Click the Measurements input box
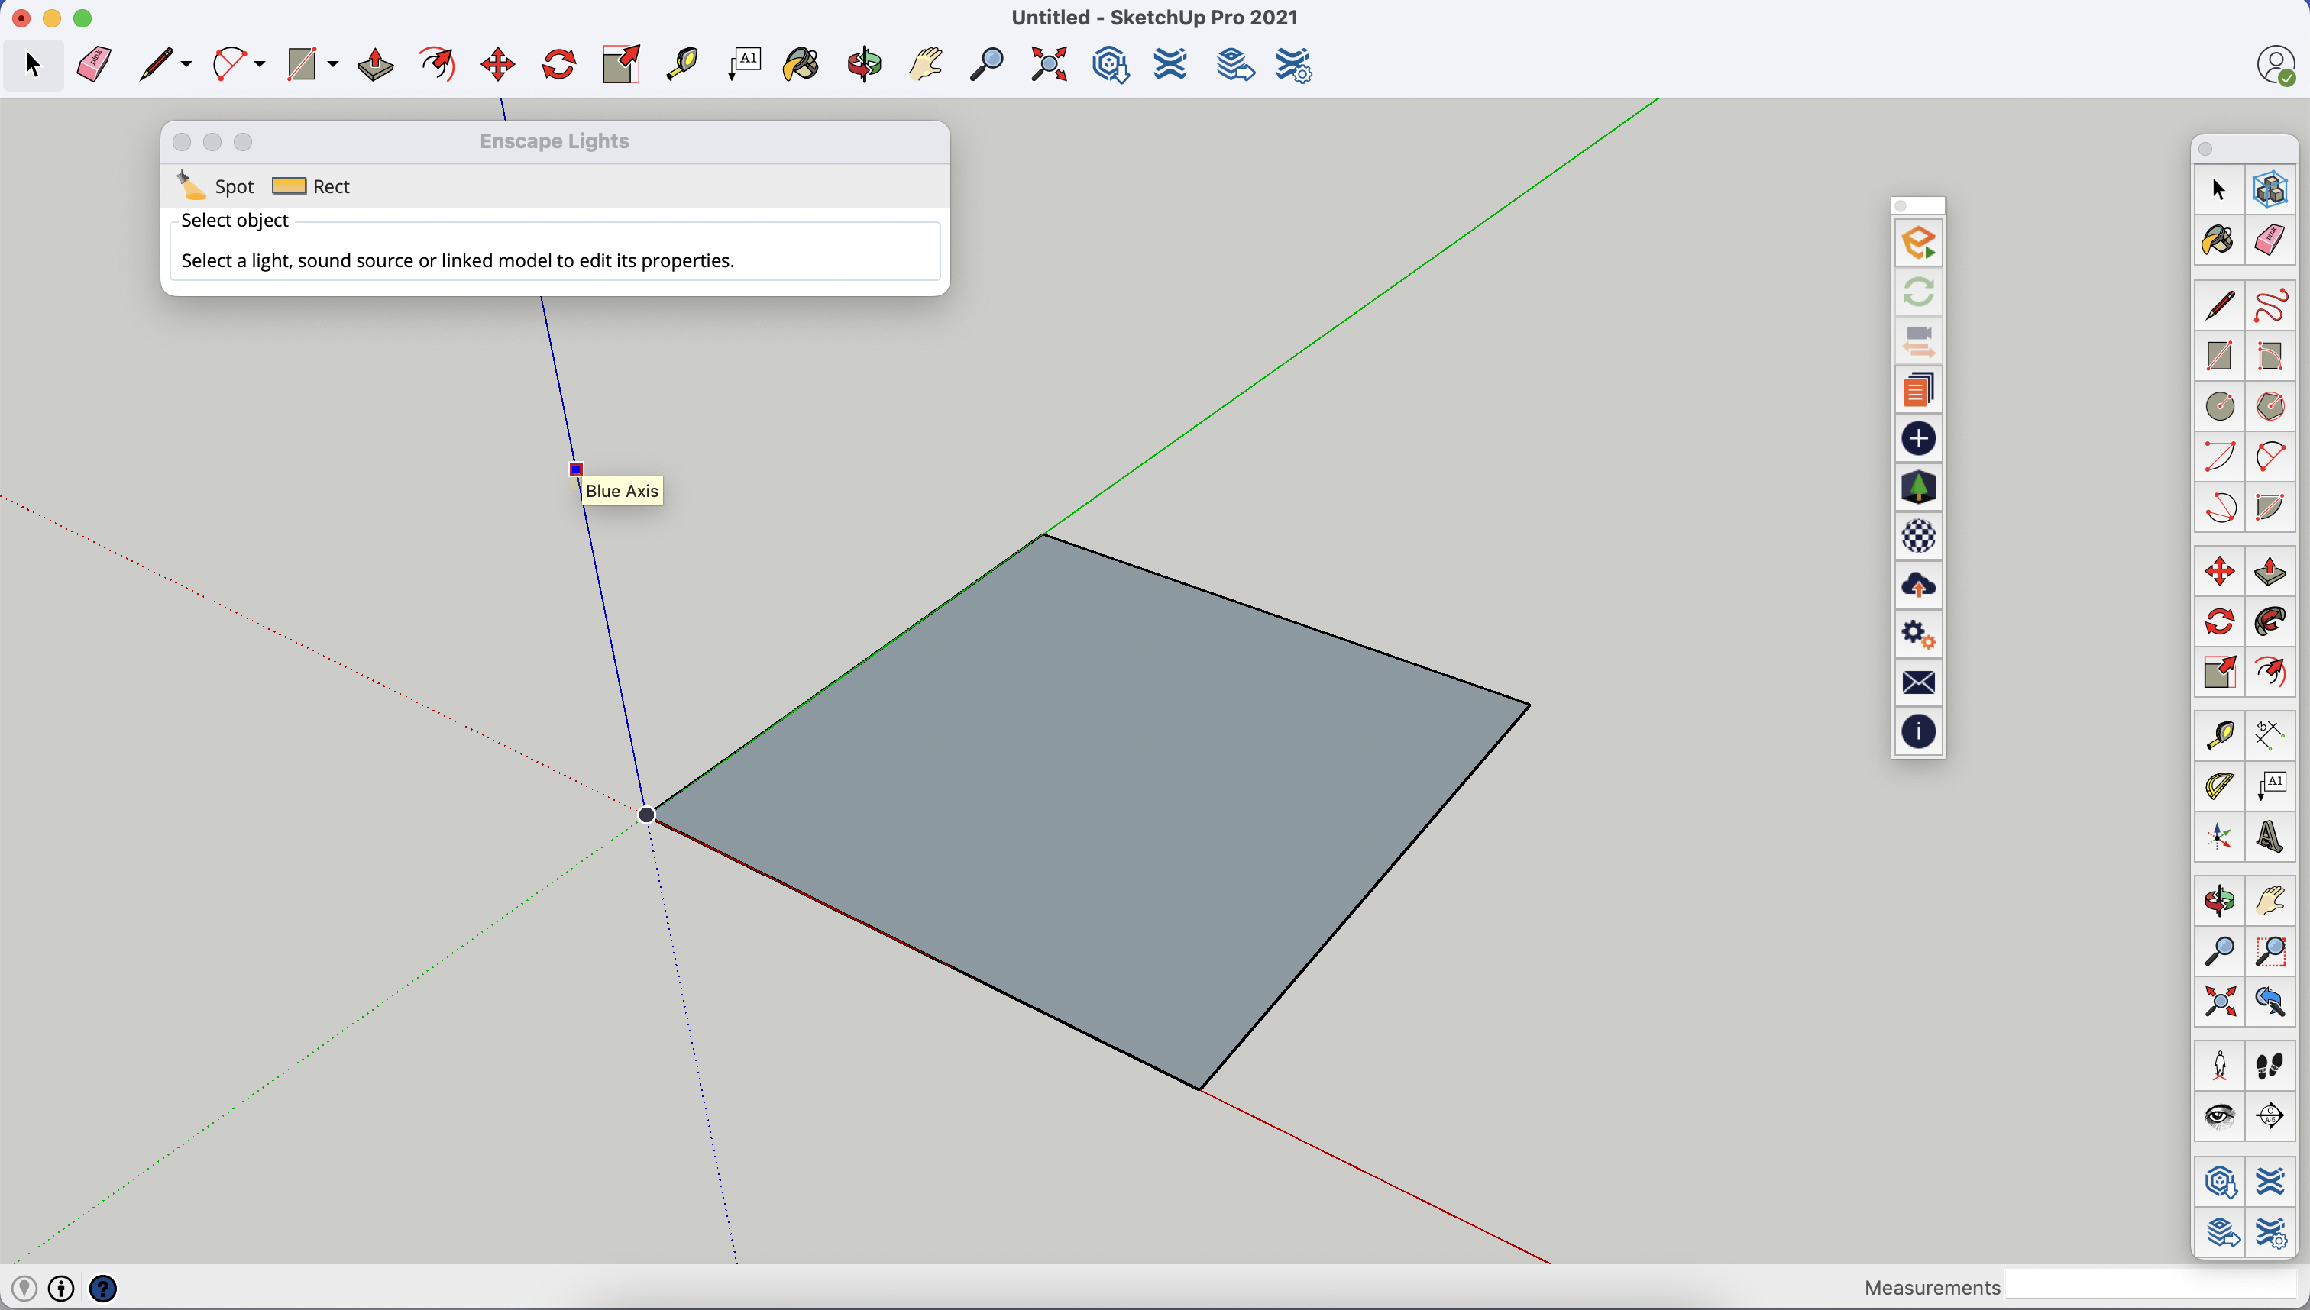 [2152, 1288]
